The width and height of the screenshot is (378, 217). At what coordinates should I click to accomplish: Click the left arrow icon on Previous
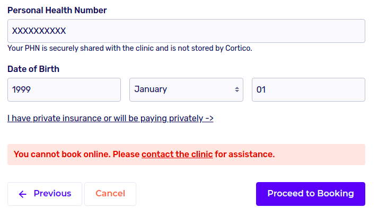click(22, 194)
